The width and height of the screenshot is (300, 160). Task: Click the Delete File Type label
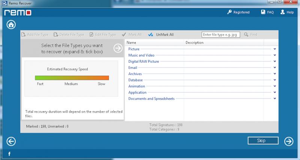[x=72, y=34]
